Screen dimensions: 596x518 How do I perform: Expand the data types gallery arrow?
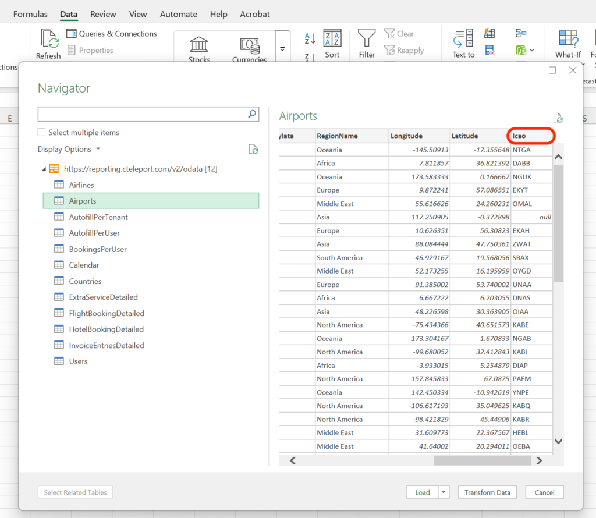pyautogui.click(x=282, y=49)
